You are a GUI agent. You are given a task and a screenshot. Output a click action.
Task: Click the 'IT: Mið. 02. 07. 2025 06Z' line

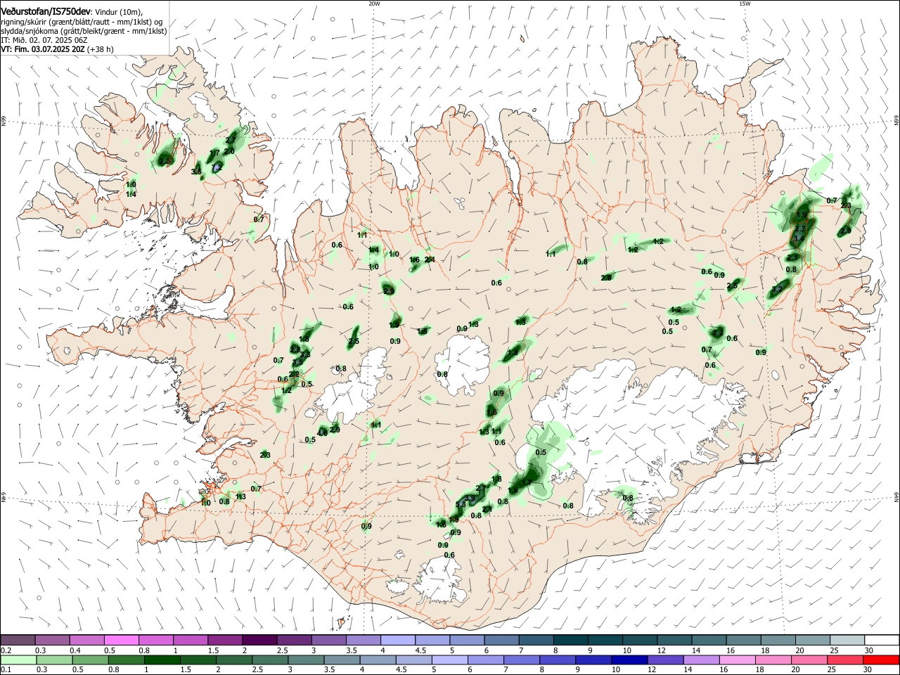pos(44,40)
